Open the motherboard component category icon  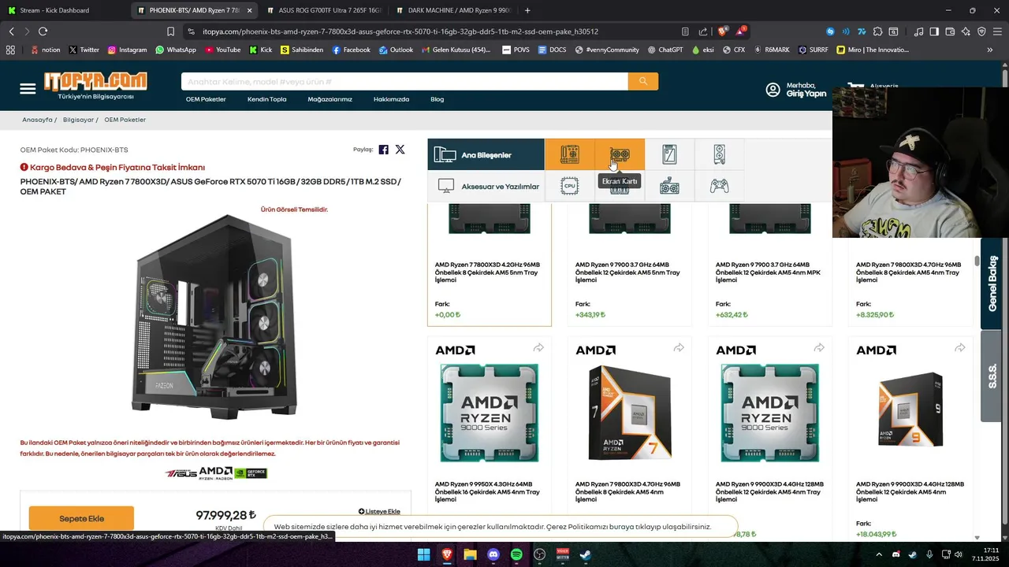[x=569, y=154]
